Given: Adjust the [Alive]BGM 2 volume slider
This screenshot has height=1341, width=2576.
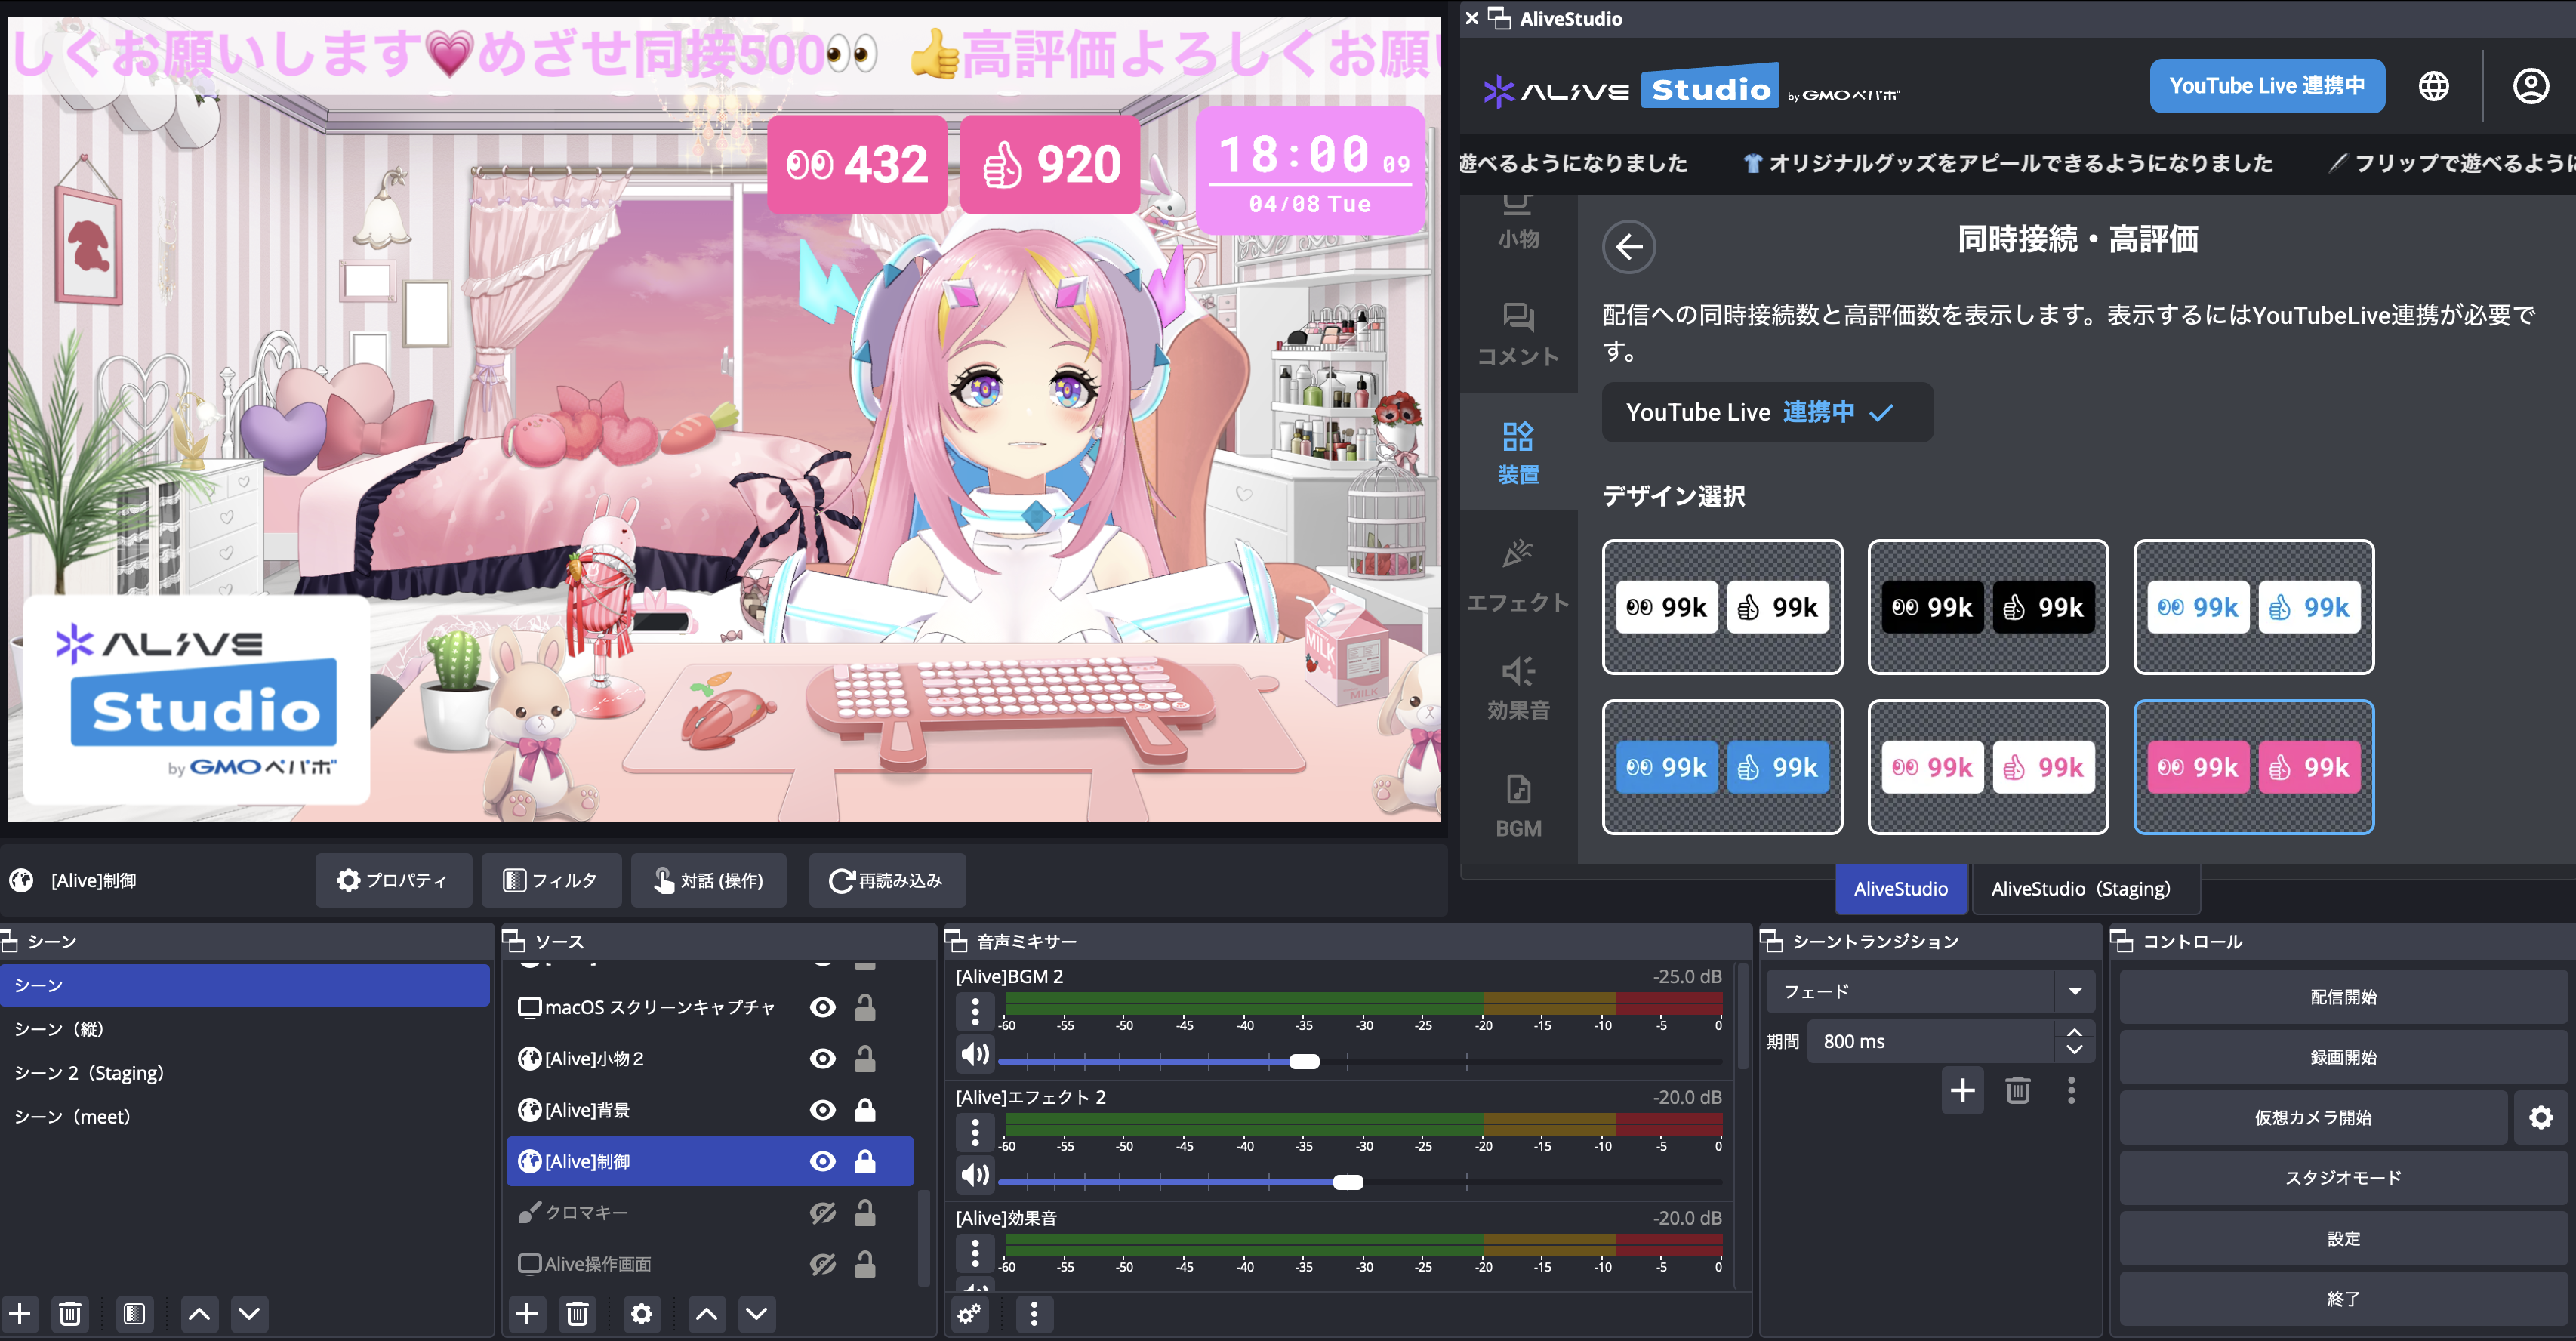Looking at the screenshot, I should [1303, 1061].
